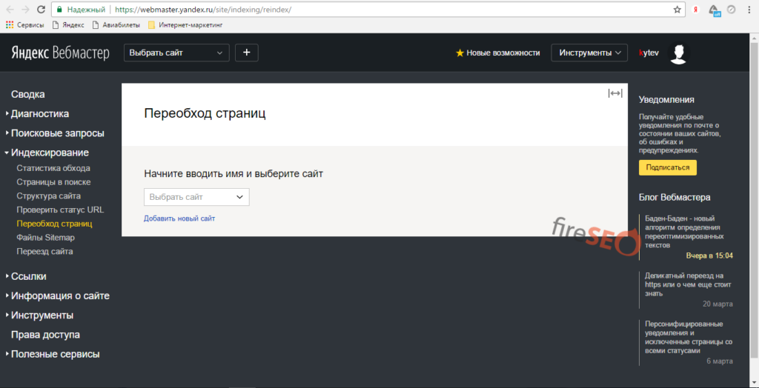Click the Добавить новый сайт link
Image resolution: width=759 pixels, height=388 pixels.
tap(179, 218)
